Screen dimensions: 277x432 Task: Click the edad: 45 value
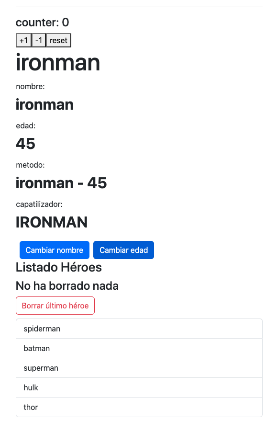[25, 143]
